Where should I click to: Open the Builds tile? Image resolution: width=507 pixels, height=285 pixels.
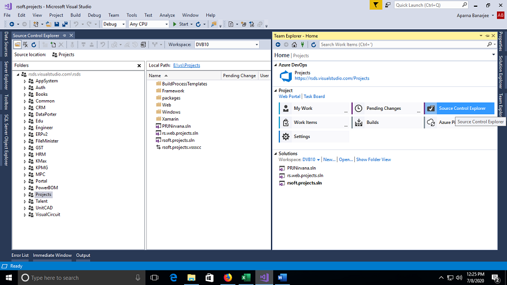tap(386, 122)
